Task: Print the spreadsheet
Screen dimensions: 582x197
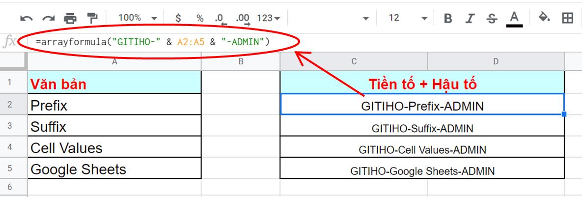Action: click(70, 18)
